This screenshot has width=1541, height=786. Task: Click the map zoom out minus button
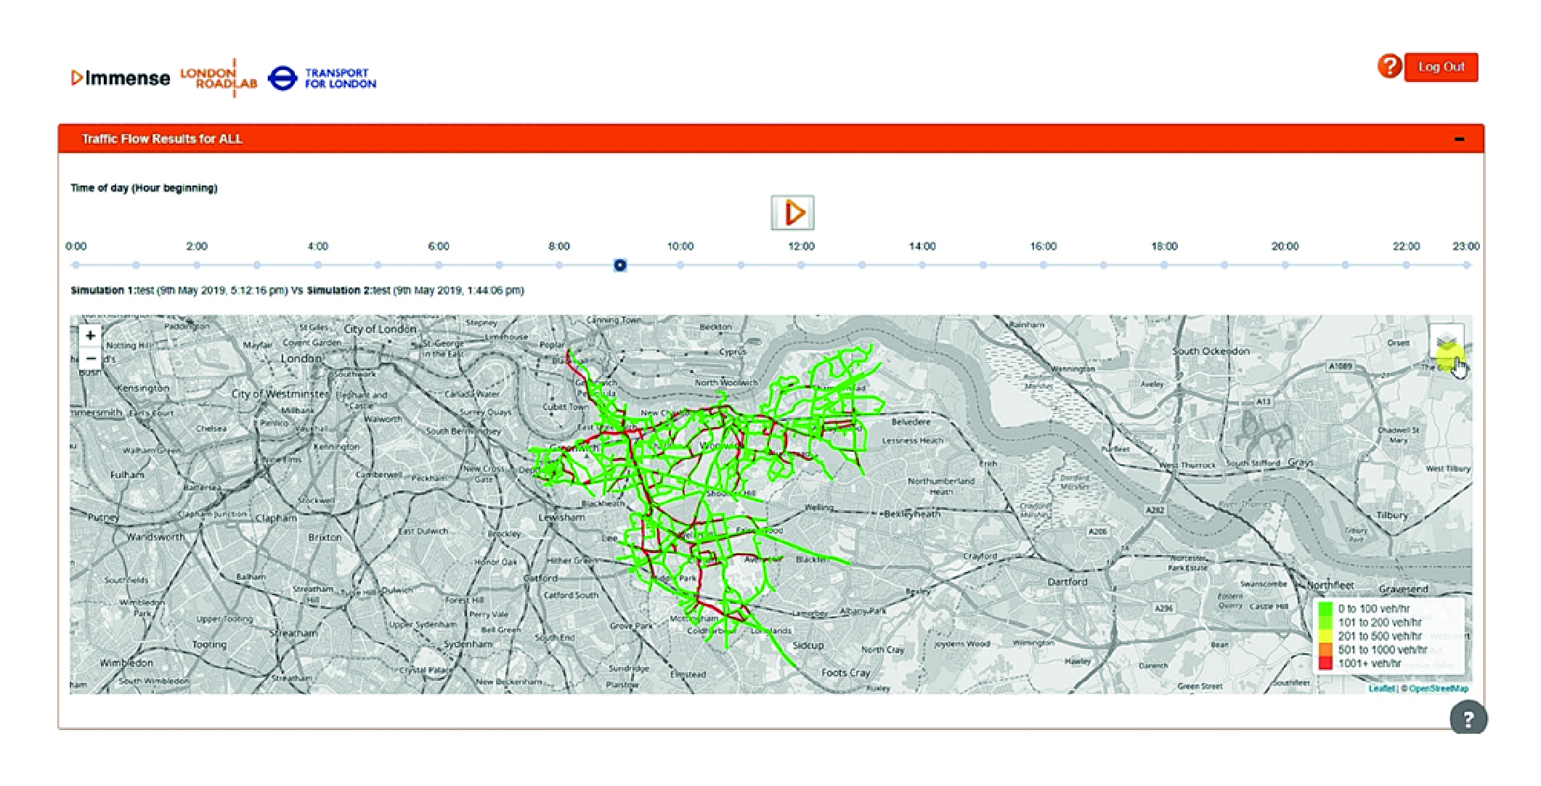(x=90, y=359)
